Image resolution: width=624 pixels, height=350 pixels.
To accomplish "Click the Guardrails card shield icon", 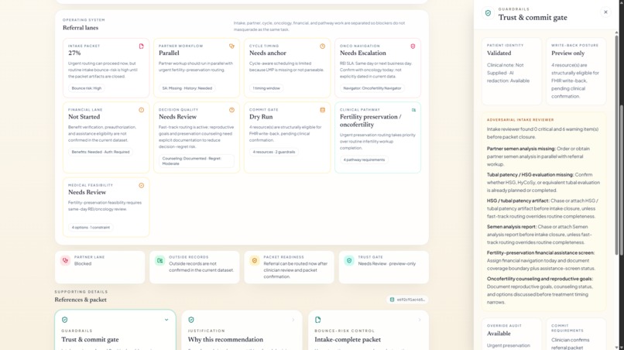I will click(65, 320).
